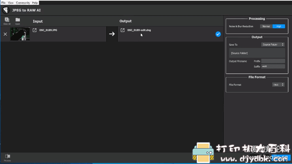Screen dimensions: 292x164
Task: Open the File menu
Action: (3, 3)
